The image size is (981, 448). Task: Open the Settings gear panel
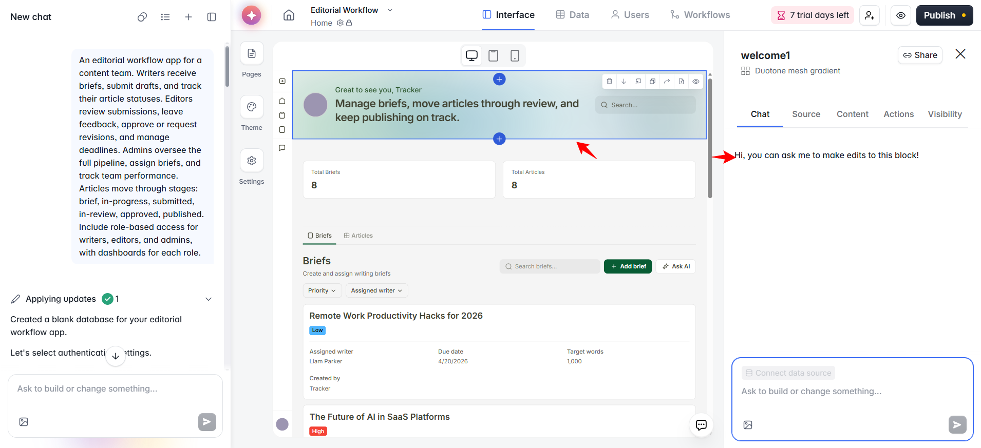(252, 161)
